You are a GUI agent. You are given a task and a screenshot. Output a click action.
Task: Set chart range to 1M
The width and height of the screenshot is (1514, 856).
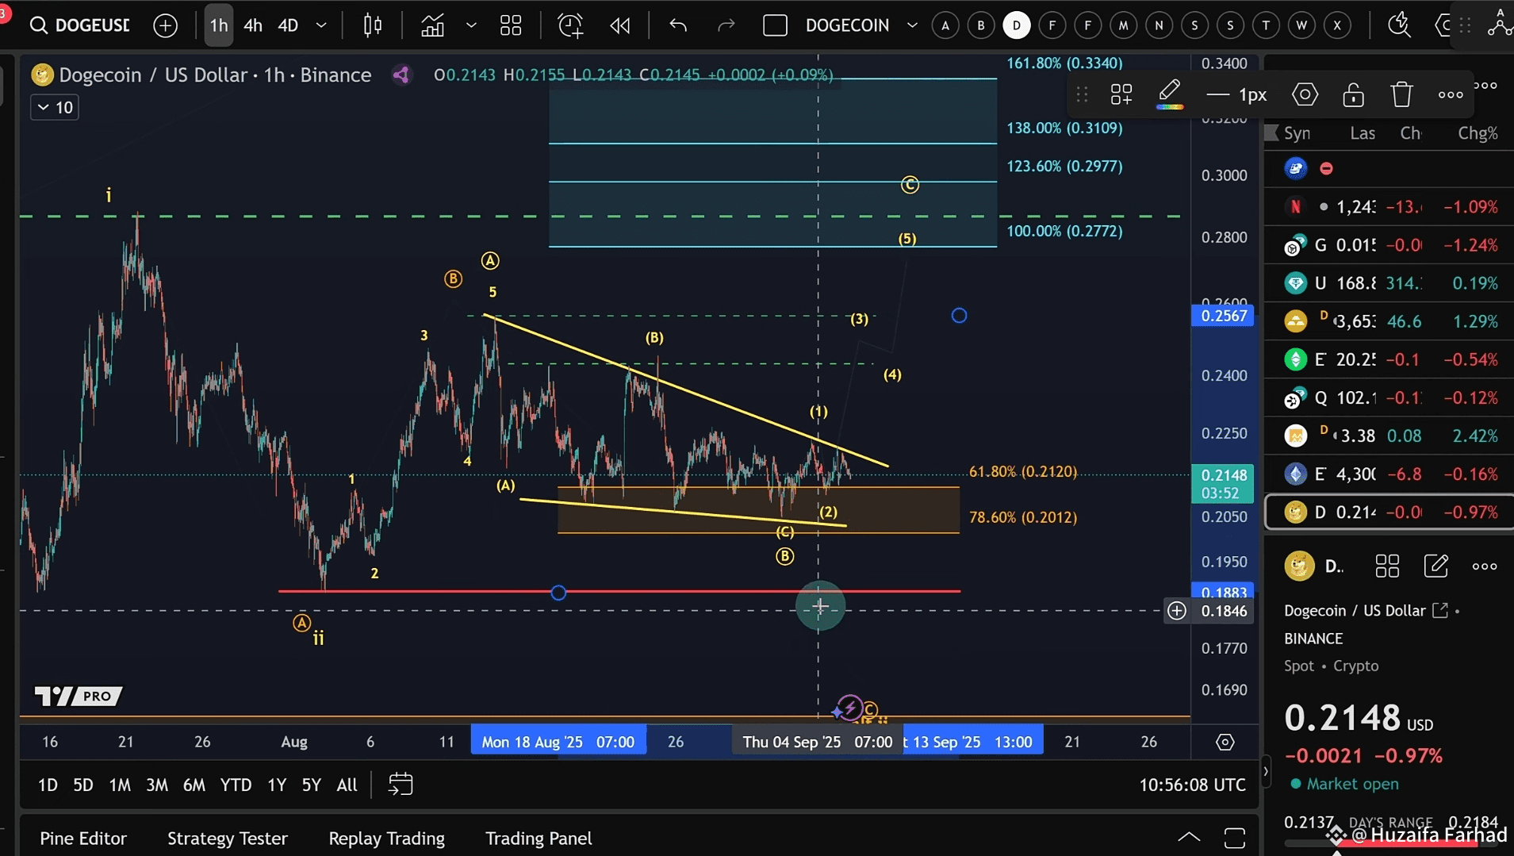pyautogui.click(x=120, y=785)
